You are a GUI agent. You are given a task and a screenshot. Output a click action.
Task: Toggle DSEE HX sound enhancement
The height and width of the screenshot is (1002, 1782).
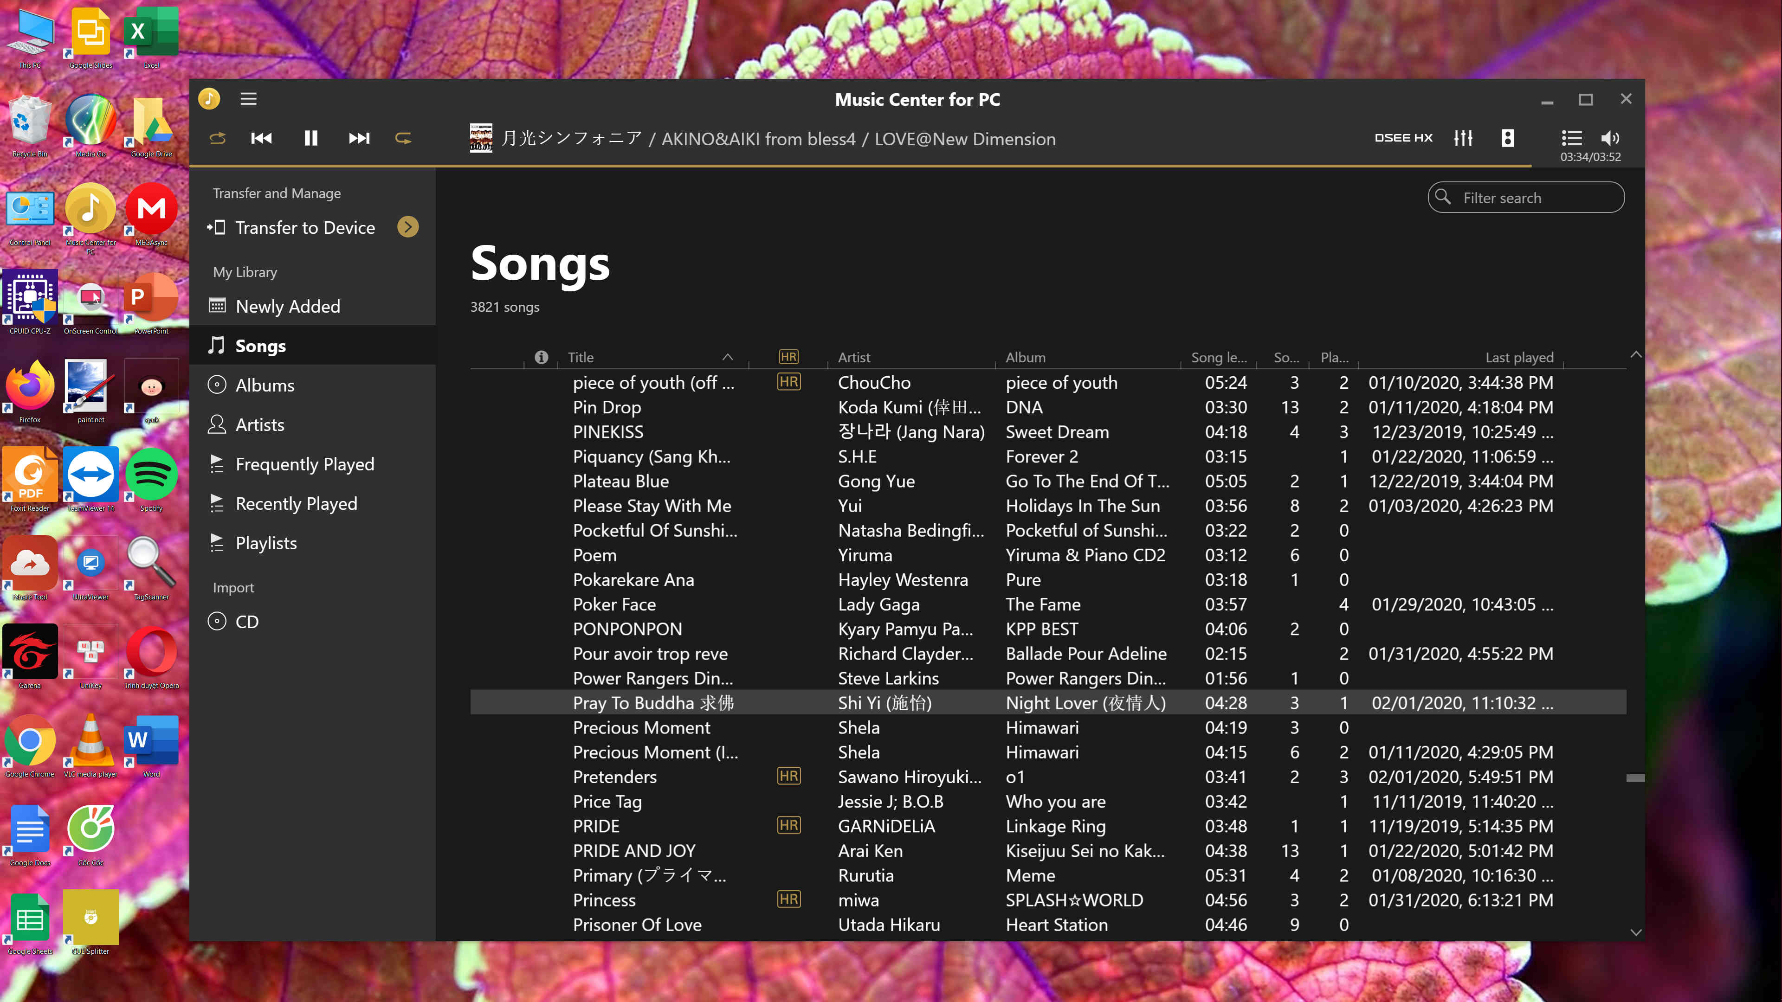click(x=1403, y=138)
